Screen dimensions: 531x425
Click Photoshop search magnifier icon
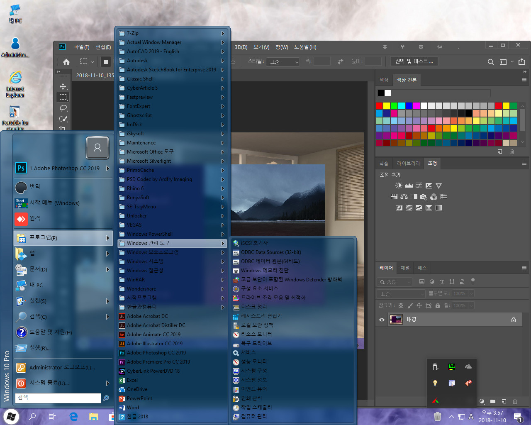click(491, 62)
